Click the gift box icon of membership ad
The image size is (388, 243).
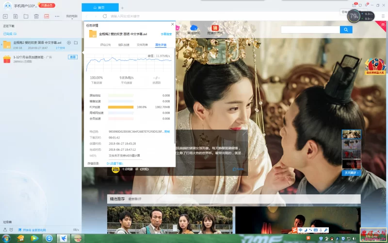[7, 59]
